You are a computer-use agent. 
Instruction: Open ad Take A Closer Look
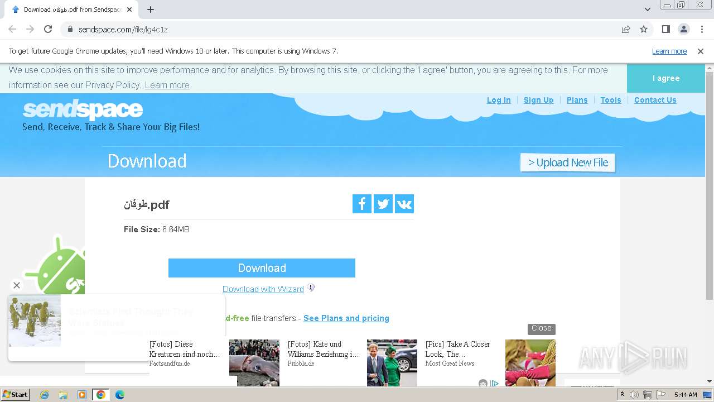point(458,349)
